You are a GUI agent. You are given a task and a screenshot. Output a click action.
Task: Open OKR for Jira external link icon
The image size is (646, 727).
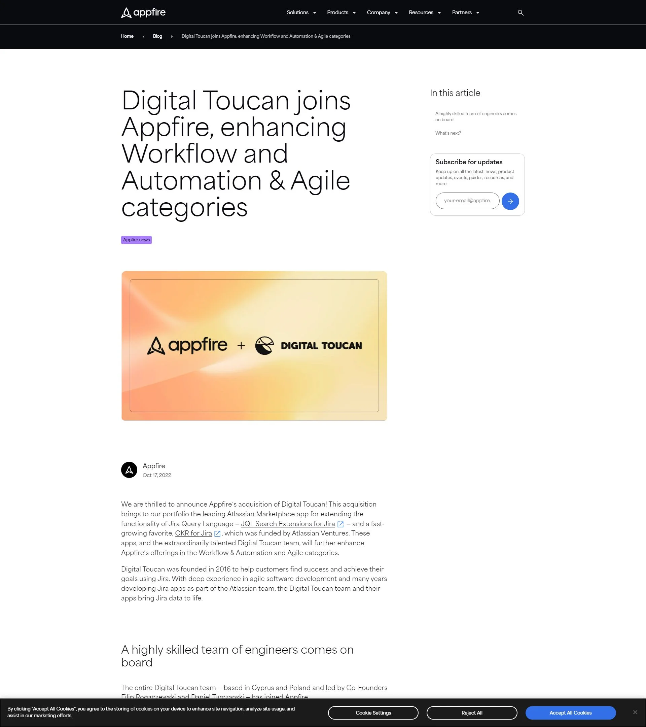point(217,533)
